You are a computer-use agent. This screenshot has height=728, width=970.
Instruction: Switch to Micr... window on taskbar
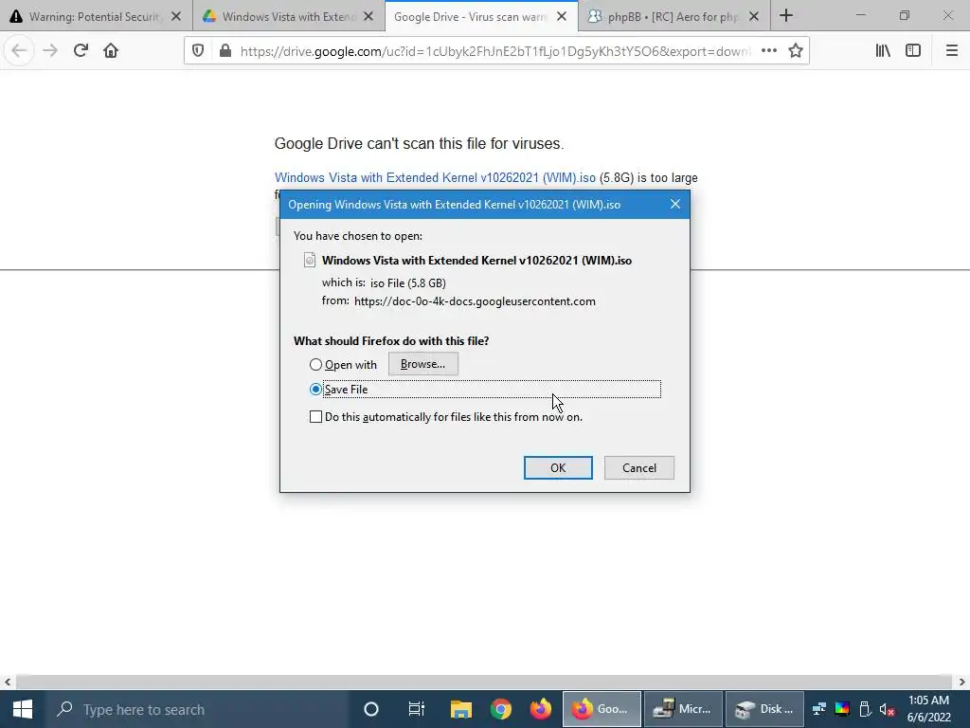pos(683,709)
